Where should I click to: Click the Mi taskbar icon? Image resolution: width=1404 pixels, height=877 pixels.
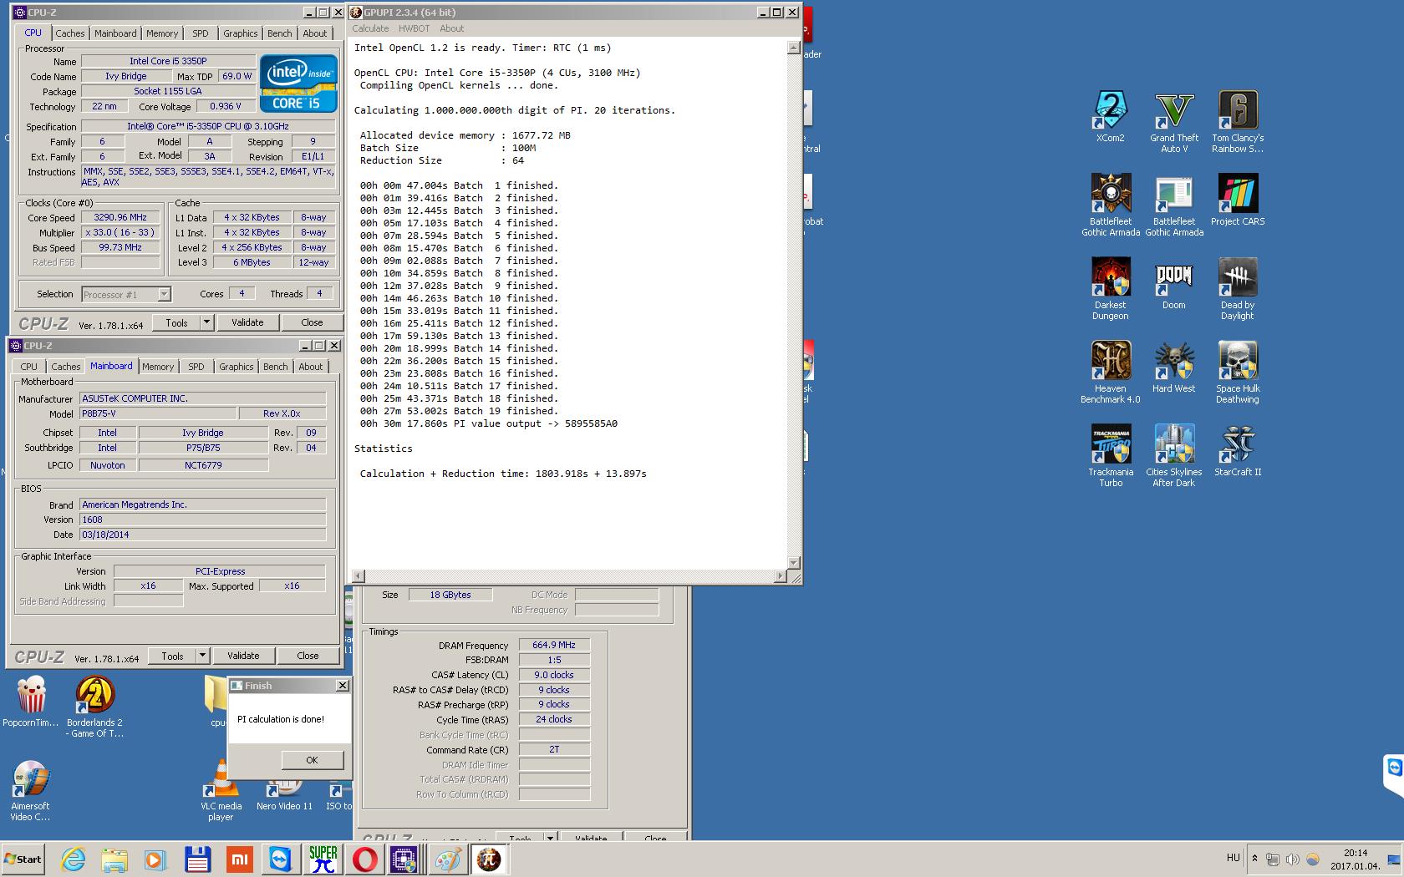point(239,859)
